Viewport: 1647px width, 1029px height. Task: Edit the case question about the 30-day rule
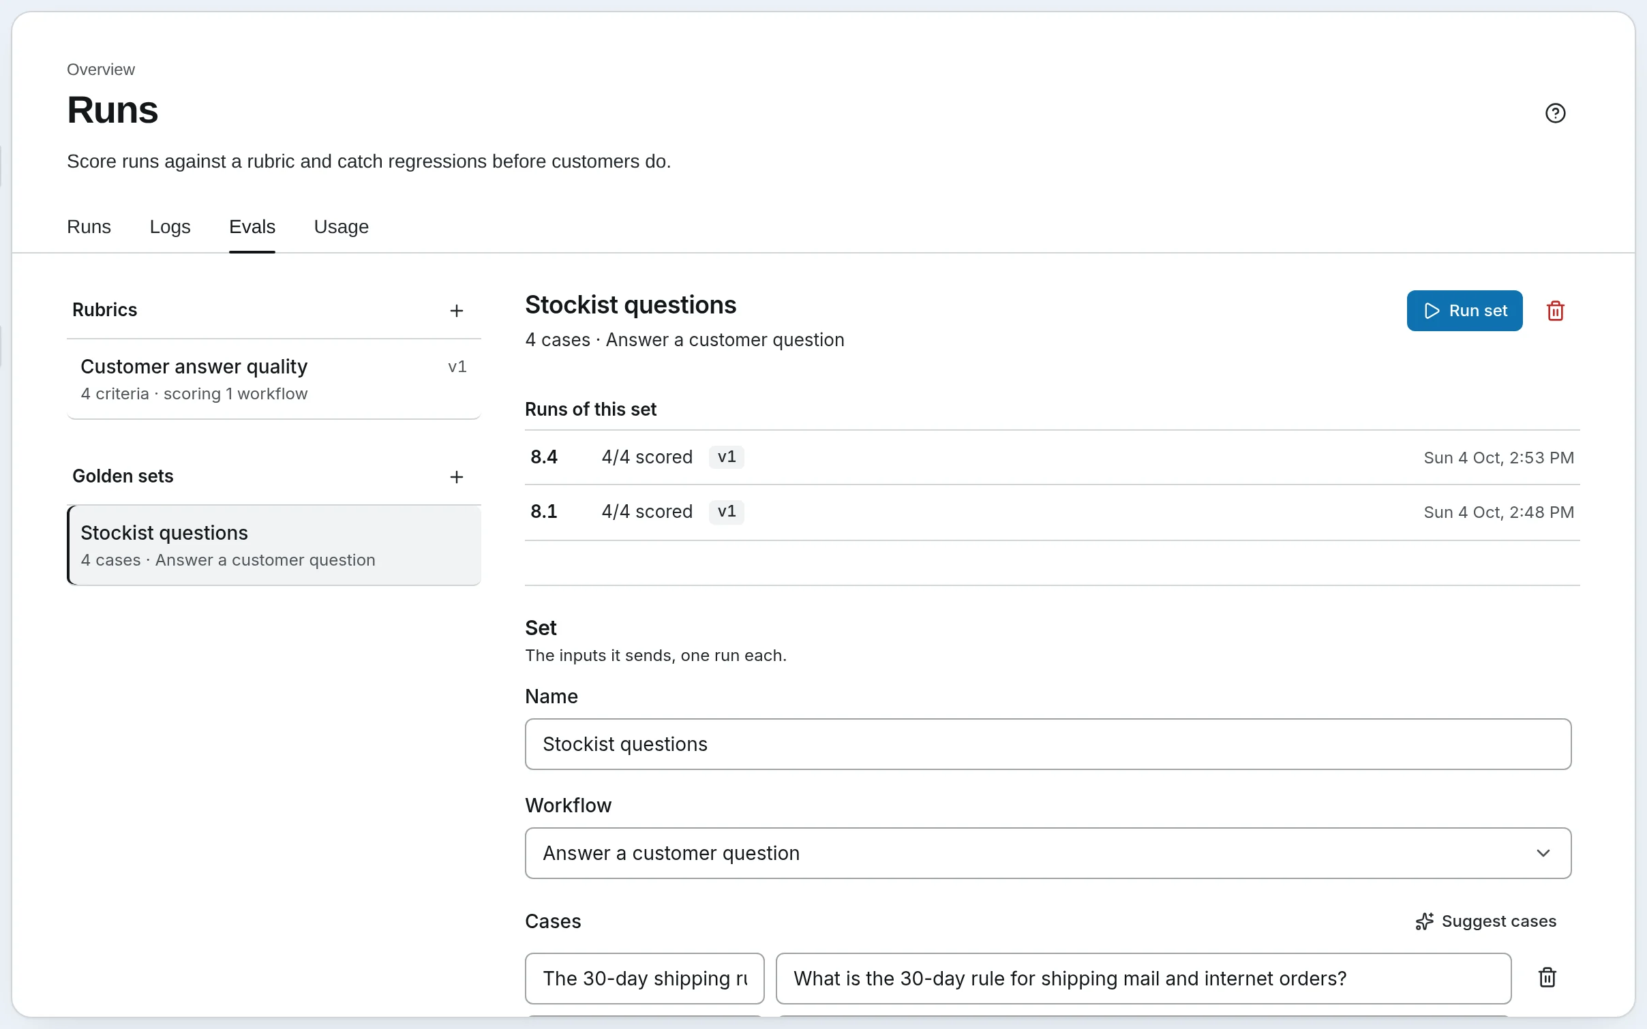[1143, 979]
